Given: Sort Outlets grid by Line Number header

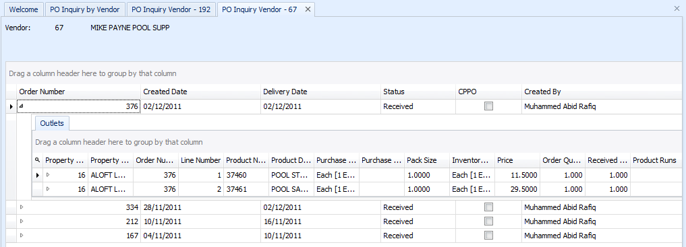Looking at the screenshot, I should tap(201, 160).
